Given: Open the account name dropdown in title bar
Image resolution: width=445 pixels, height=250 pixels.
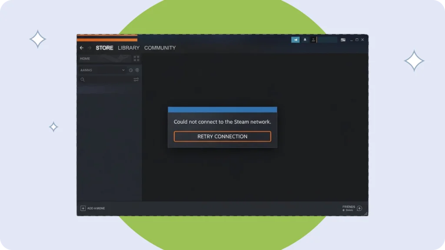Looking at the screenshot, I should (327, 40).
